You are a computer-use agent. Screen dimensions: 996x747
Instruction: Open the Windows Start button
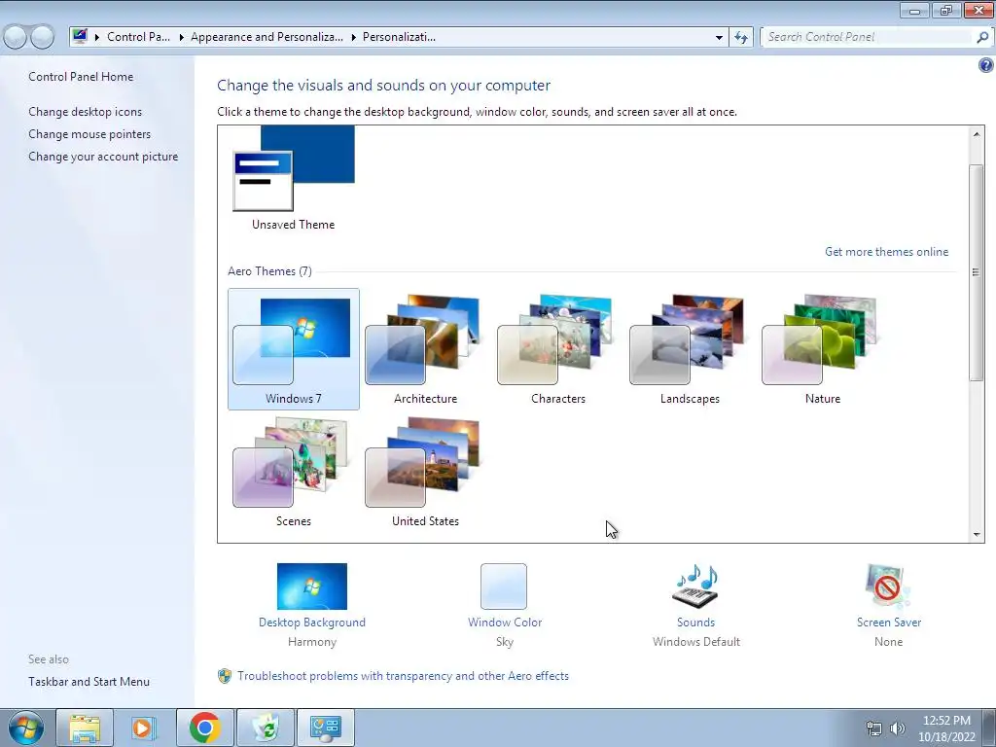[26, 728]
